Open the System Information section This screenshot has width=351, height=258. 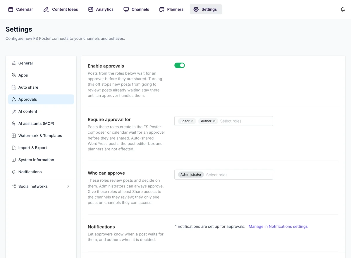pos(41,160)
